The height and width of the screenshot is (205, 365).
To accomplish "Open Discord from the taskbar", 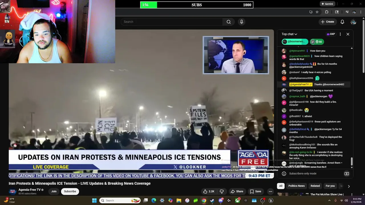I will point(221,200).
